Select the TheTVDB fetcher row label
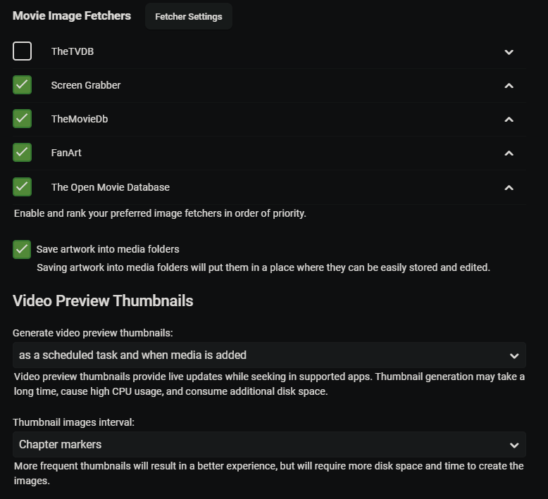Screen dimensions: 548x499 72,51
